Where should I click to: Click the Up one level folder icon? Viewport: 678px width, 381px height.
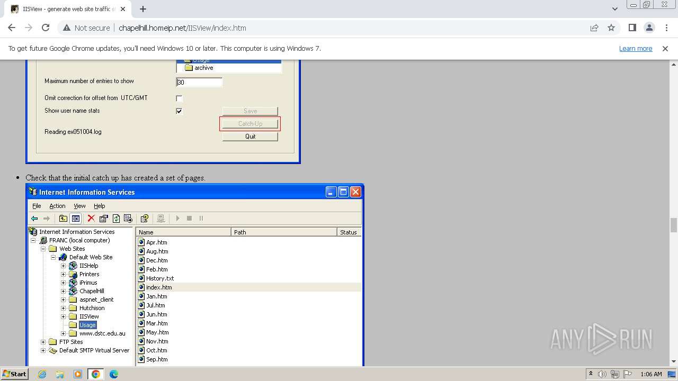coord(63,219)
